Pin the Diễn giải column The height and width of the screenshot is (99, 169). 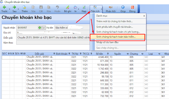[x=54, y=54]
